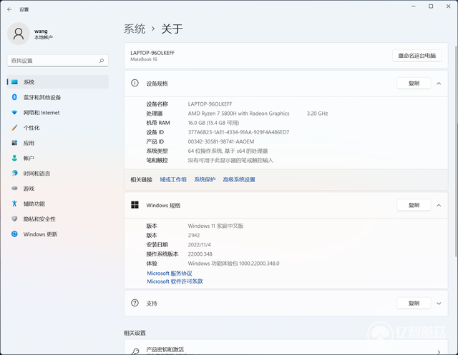Open the 高级系统设置 link
Viewport: 458px width, 355px height.
coord(239,179)
